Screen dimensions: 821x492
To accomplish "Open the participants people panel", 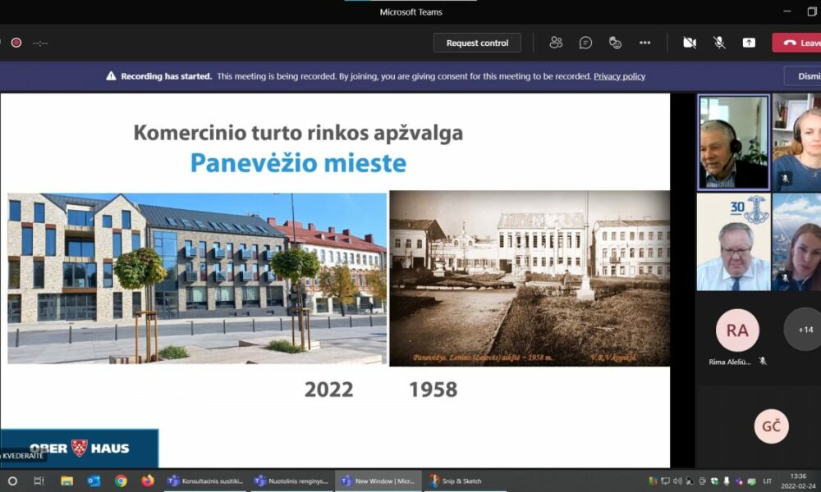I will [556, 43].
